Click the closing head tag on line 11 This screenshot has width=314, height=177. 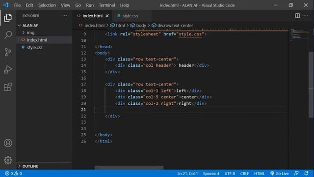tap(104, 47)
